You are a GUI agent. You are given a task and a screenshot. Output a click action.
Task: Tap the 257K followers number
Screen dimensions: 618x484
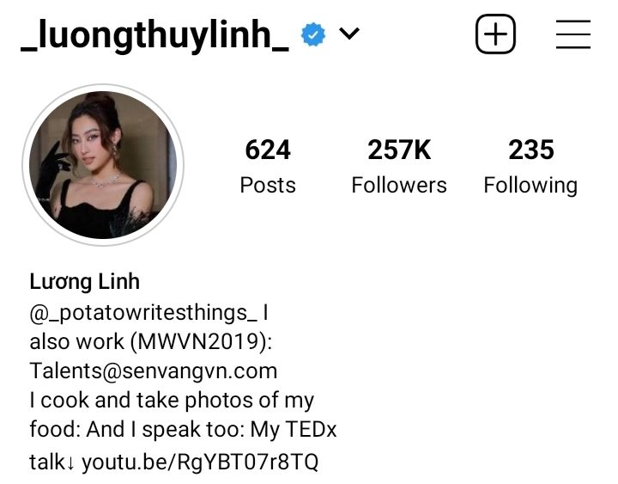399,150
